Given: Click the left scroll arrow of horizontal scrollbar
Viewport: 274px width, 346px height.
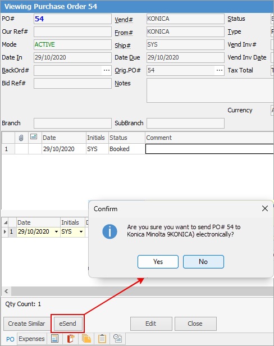Looking at the screenshot, I should click(6, 292).
